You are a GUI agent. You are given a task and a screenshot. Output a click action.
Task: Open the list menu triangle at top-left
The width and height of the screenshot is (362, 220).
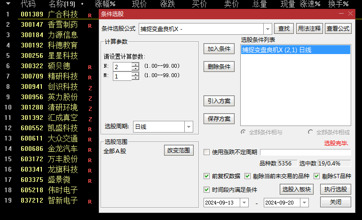[8, 4]
